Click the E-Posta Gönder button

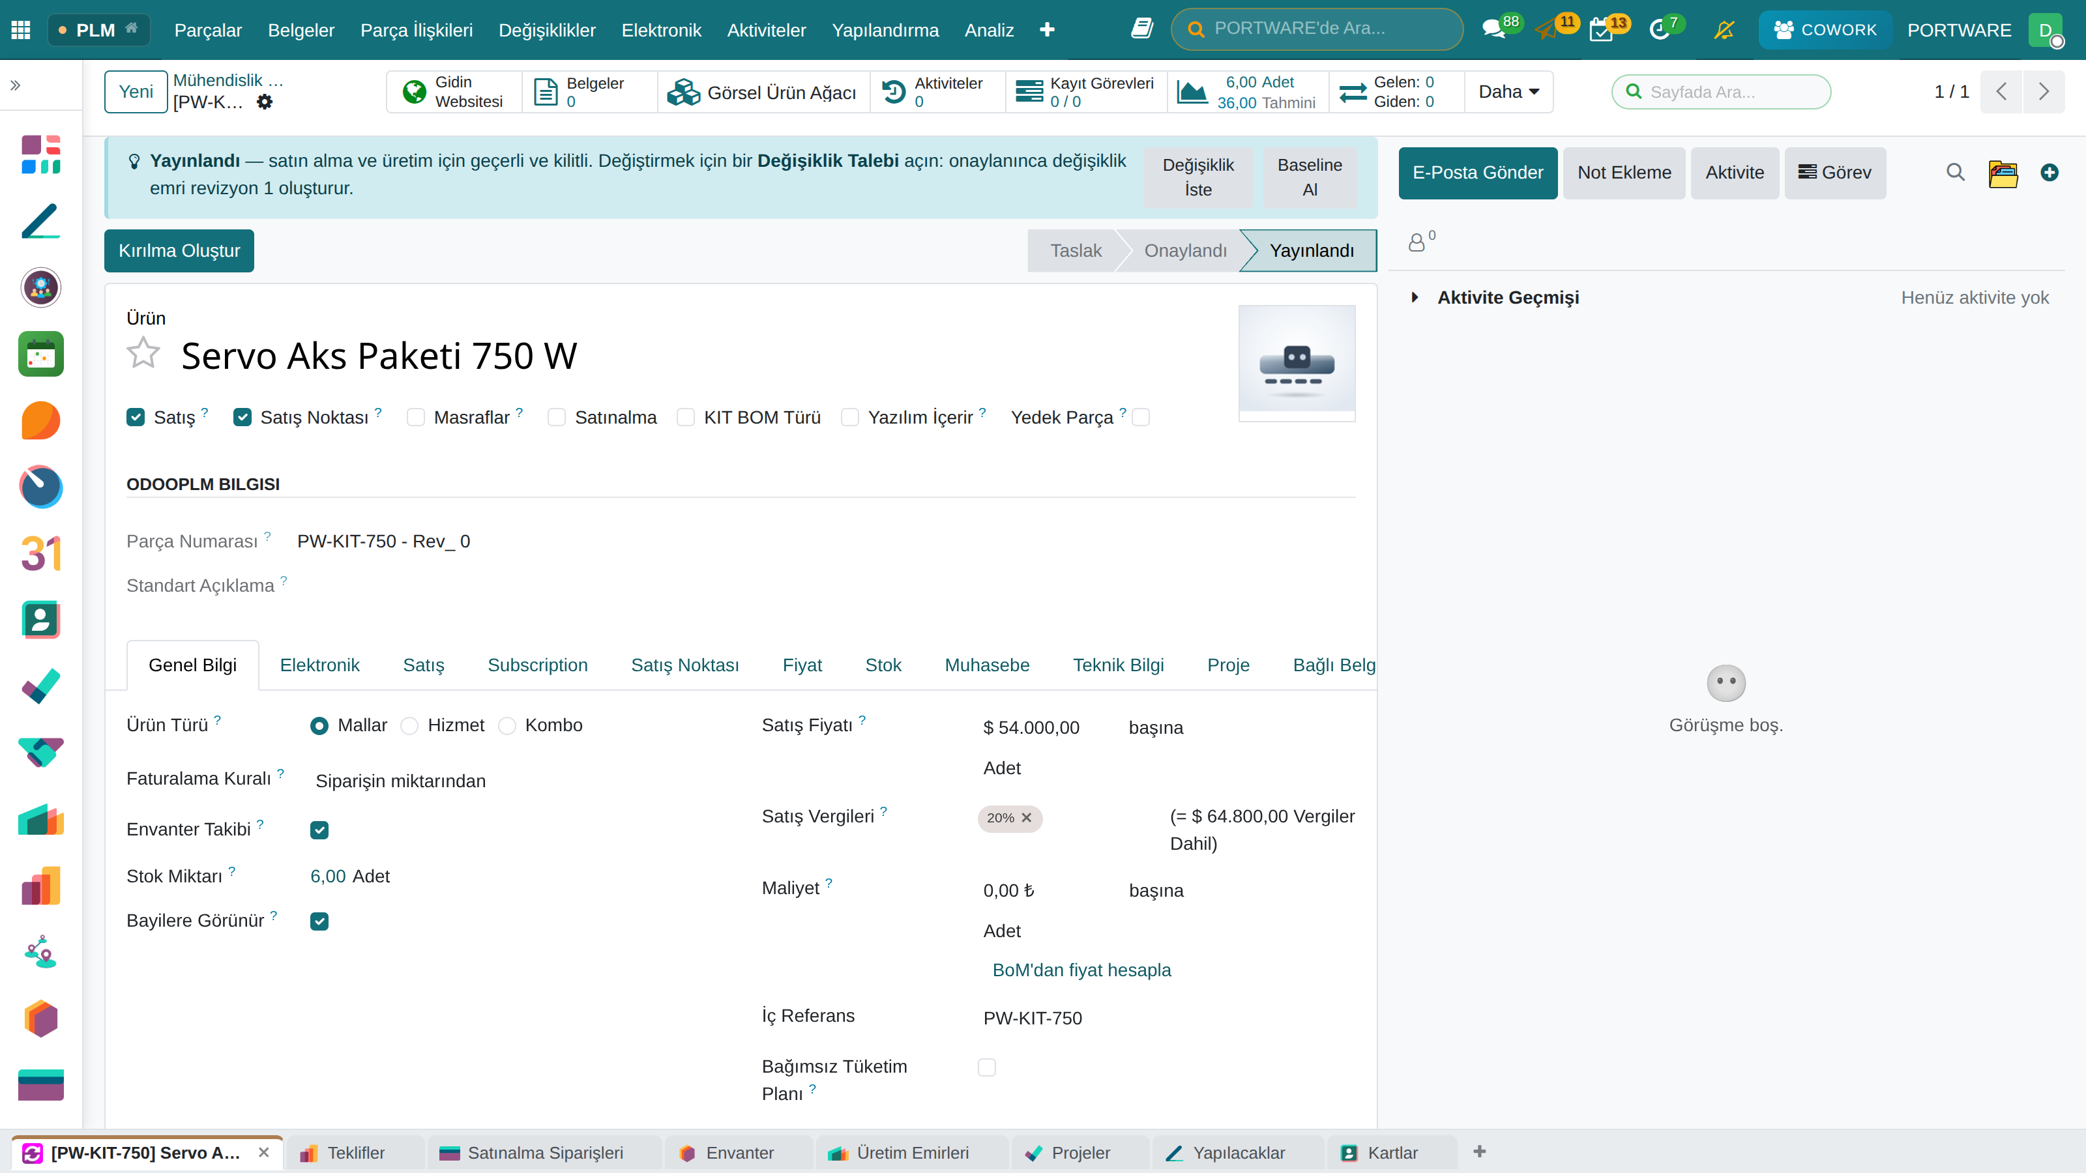tap(1478, 173)
